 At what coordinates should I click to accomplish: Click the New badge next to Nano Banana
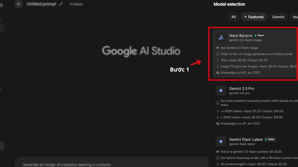point(259,35)
